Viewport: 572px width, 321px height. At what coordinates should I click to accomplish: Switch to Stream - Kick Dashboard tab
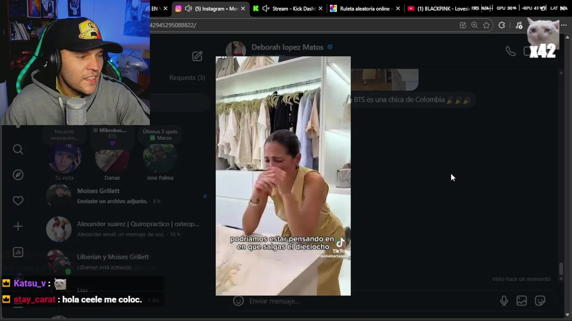click(x=288, y=8)
